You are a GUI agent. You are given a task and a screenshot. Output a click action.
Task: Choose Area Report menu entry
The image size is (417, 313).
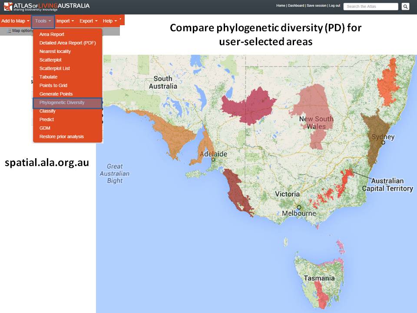point(52,34)
